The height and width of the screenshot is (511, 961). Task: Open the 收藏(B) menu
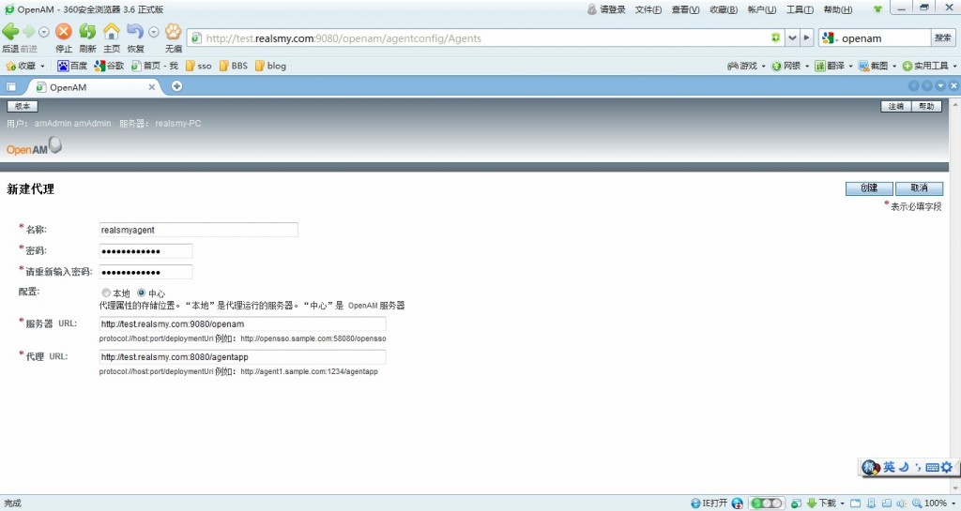pos(724,9)
